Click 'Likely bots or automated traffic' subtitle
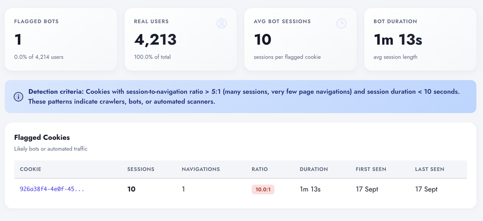 click(x=51, y=149)
